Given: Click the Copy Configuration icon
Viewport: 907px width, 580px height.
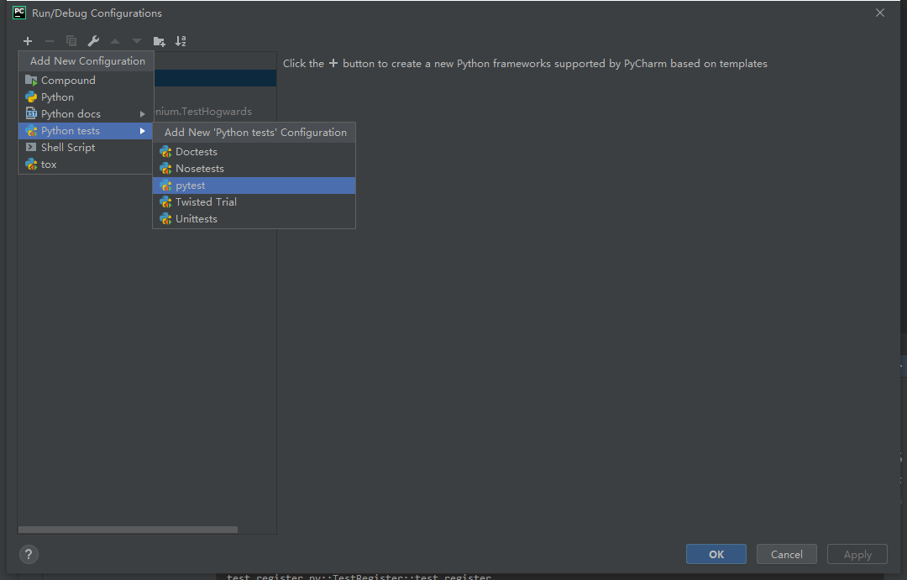Looking at the screenshot, I should (x=71, y=41).
